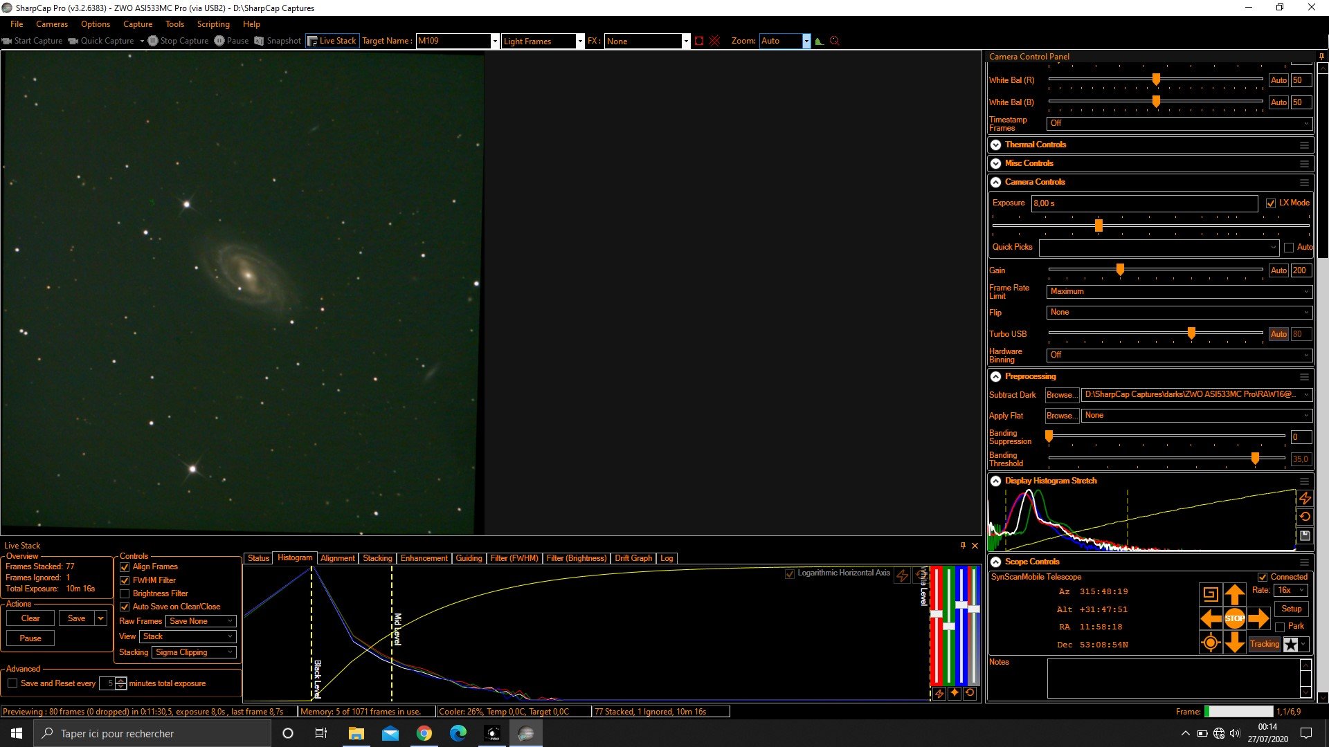Click the Save button in Live Stack Actions

[77, 618]
